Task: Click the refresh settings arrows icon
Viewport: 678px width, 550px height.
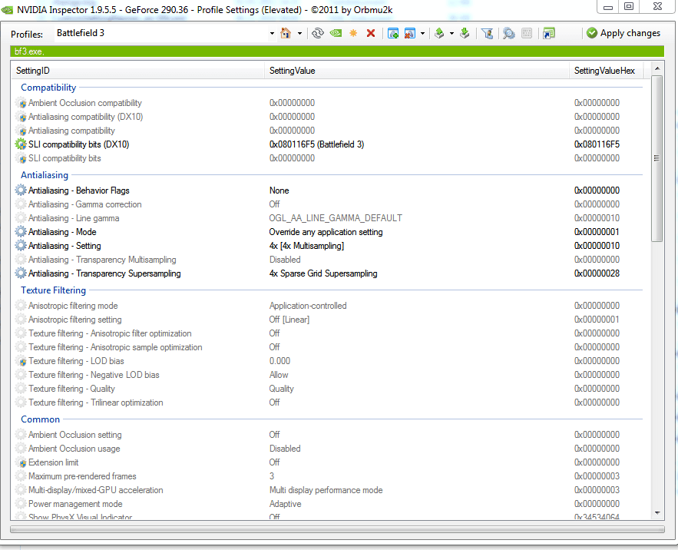Action: click(318, 33)
